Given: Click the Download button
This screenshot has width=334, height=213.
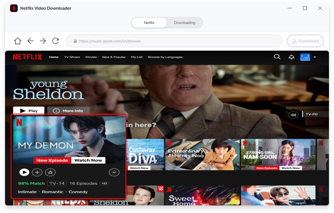Looking at the screenshot, I should click(x=305, y=41).
